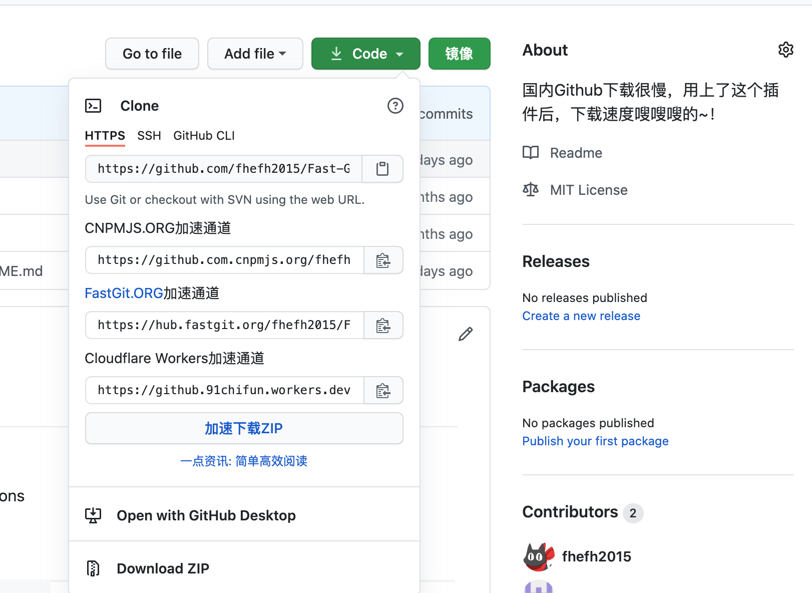Copy the Cloudflare Workers URL icon

(383, 390)
